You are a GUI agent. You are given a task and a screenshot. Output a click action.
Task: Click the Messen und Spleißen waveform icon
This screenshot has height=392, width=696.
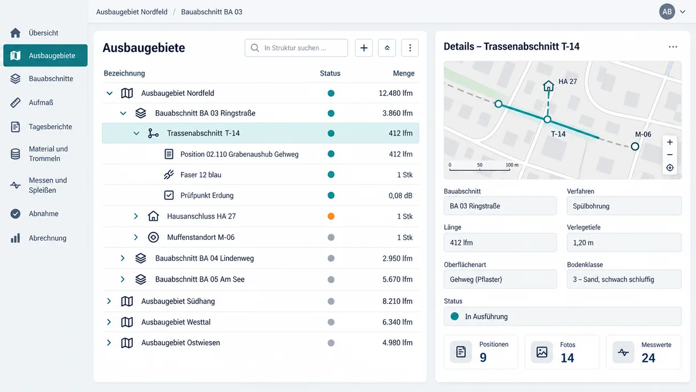(x=16, y=185)
